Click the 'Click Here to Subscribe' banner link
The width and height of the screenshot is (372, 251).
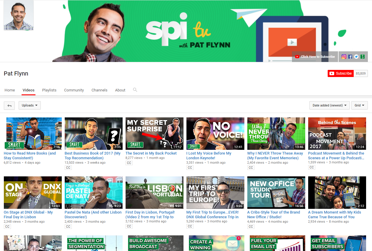(x=315, y=57)
